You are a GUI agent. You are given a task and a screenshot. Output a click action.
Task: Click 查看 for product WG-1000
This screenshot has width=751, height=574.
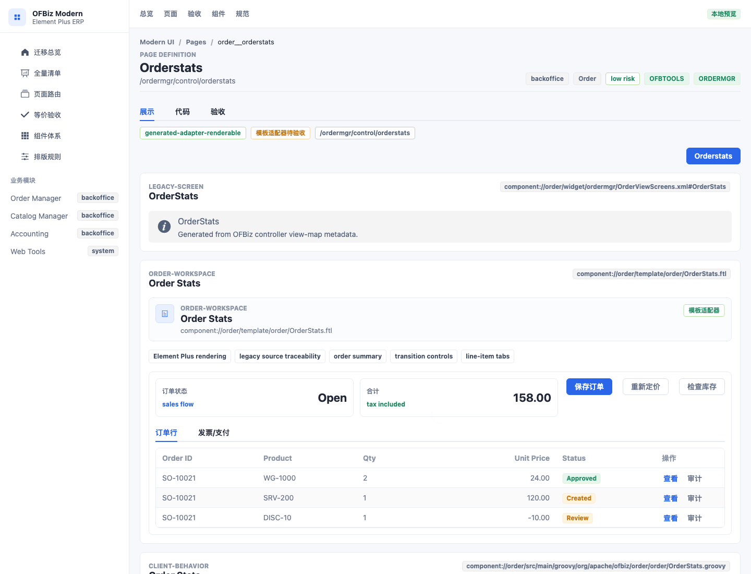tap(671, 479)
